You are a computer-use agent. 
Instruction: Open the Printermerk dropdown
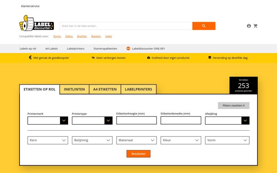(48, 120)
